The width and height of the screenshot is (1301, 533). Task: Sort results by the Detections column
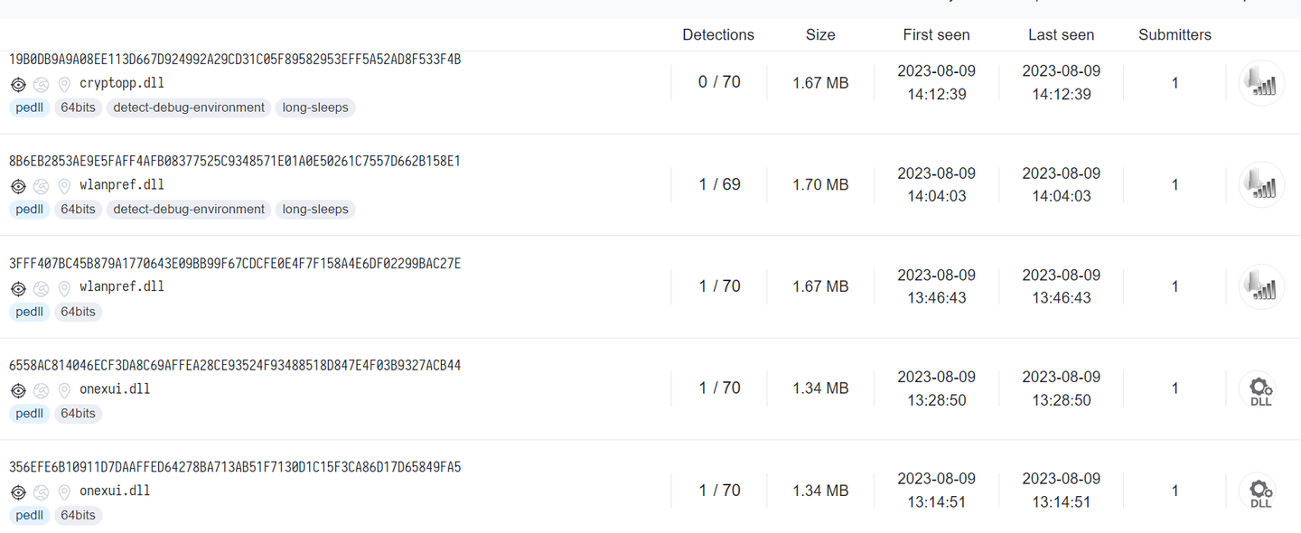tap(718, 35)
